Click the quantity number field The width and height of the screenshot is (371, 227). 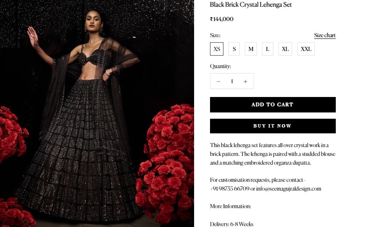pyautogui.click(x=232, y=82)
